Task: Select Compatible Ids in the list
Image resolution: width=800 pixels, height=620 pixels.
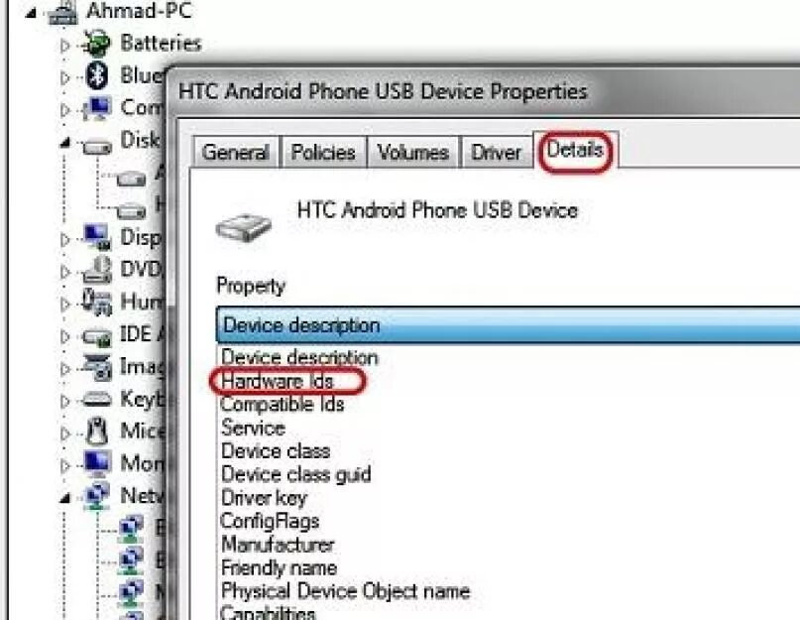Action: pyautogui.click(x=283, y=405)
